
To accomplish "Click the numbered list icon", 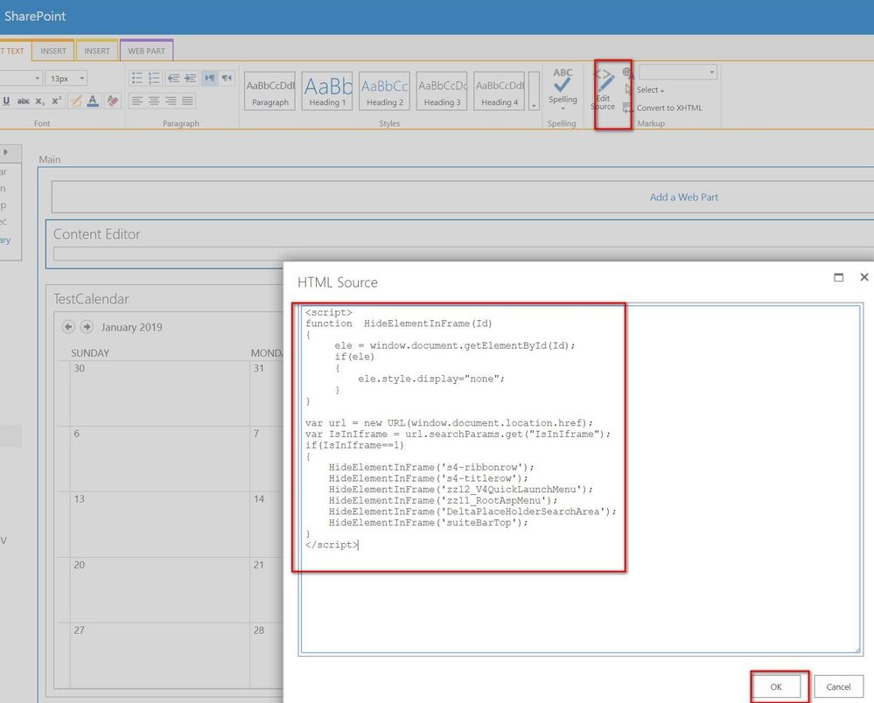I will click(154, 78).
